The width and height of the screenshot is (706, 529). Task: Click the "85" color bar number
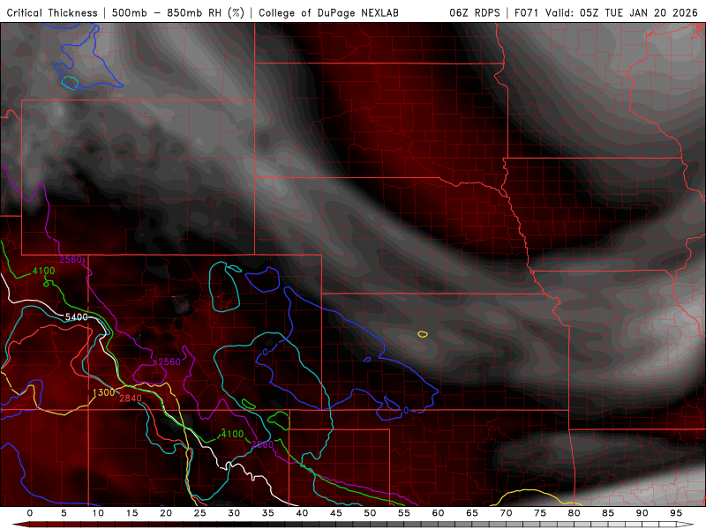point(608,513)
